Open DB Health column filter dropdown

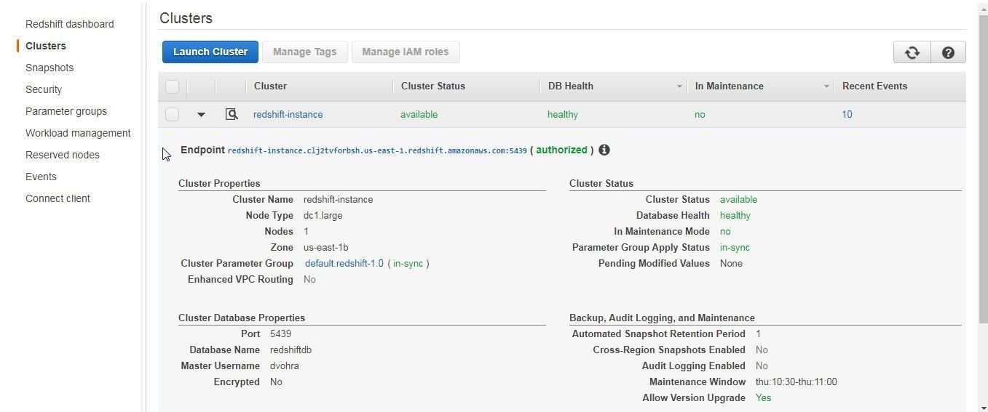point(679,86)
